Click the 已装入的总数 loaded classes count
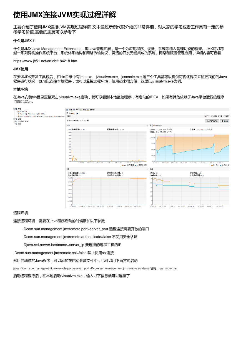The height and width of the screenshot is (341, 241). tap(76, 173)
